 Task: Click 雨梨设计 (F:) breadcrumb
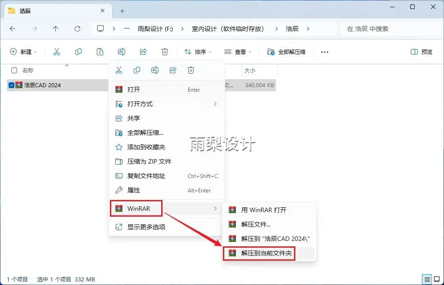[x=155, y=29]
